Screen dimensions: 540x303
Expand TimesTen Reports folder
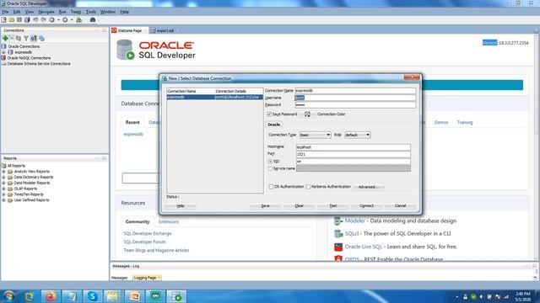pyautogui.click(x=3, y=194)
